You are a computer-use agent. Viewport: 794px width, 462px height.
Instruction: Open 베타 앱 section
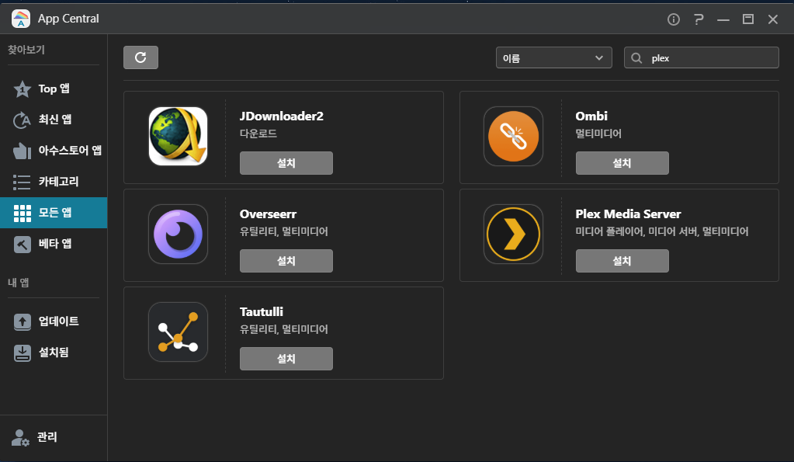coord(54,244)
